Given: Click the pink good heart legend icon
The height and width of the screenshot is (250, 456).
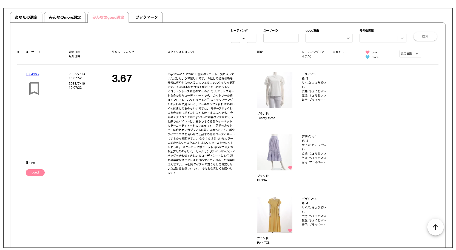Looking at the screenshot, I should (367, 52).
